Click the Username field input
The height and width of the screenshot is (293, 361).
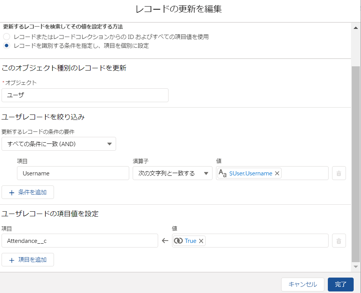point(73,173)
